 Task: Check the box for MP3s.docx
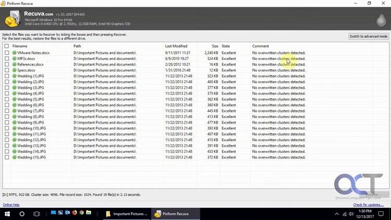pyautogui.click(x=7, y=59)
